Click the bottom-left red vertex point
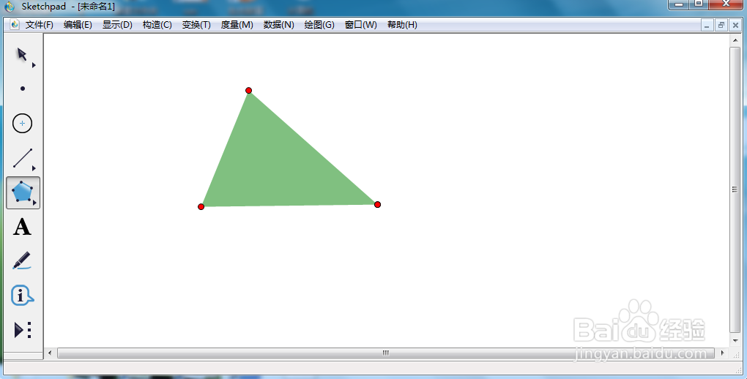Screen dimensions: 747x379 201,206
